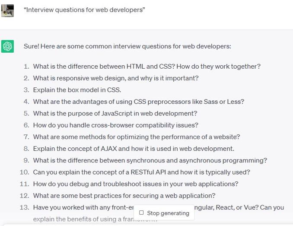Image resolution: width=293 pixels, height=226 pixels.
Task: Click the user prompt "Interview questions for web developers"
Action: point(84,10)
